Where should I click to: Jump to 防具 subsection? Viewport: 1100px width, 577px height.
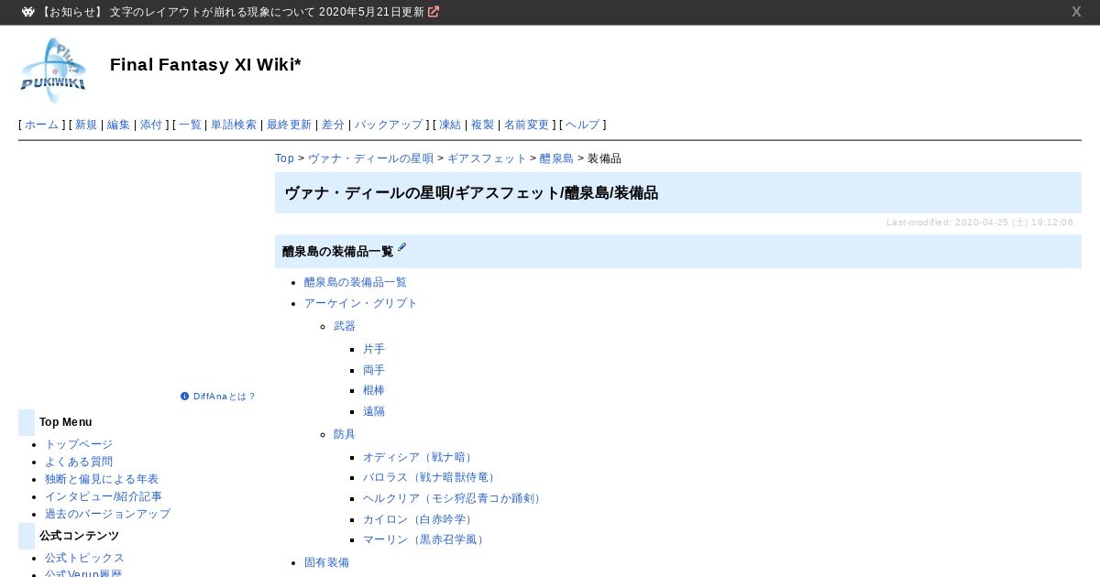pyautogui.click(x=345, y=434)
